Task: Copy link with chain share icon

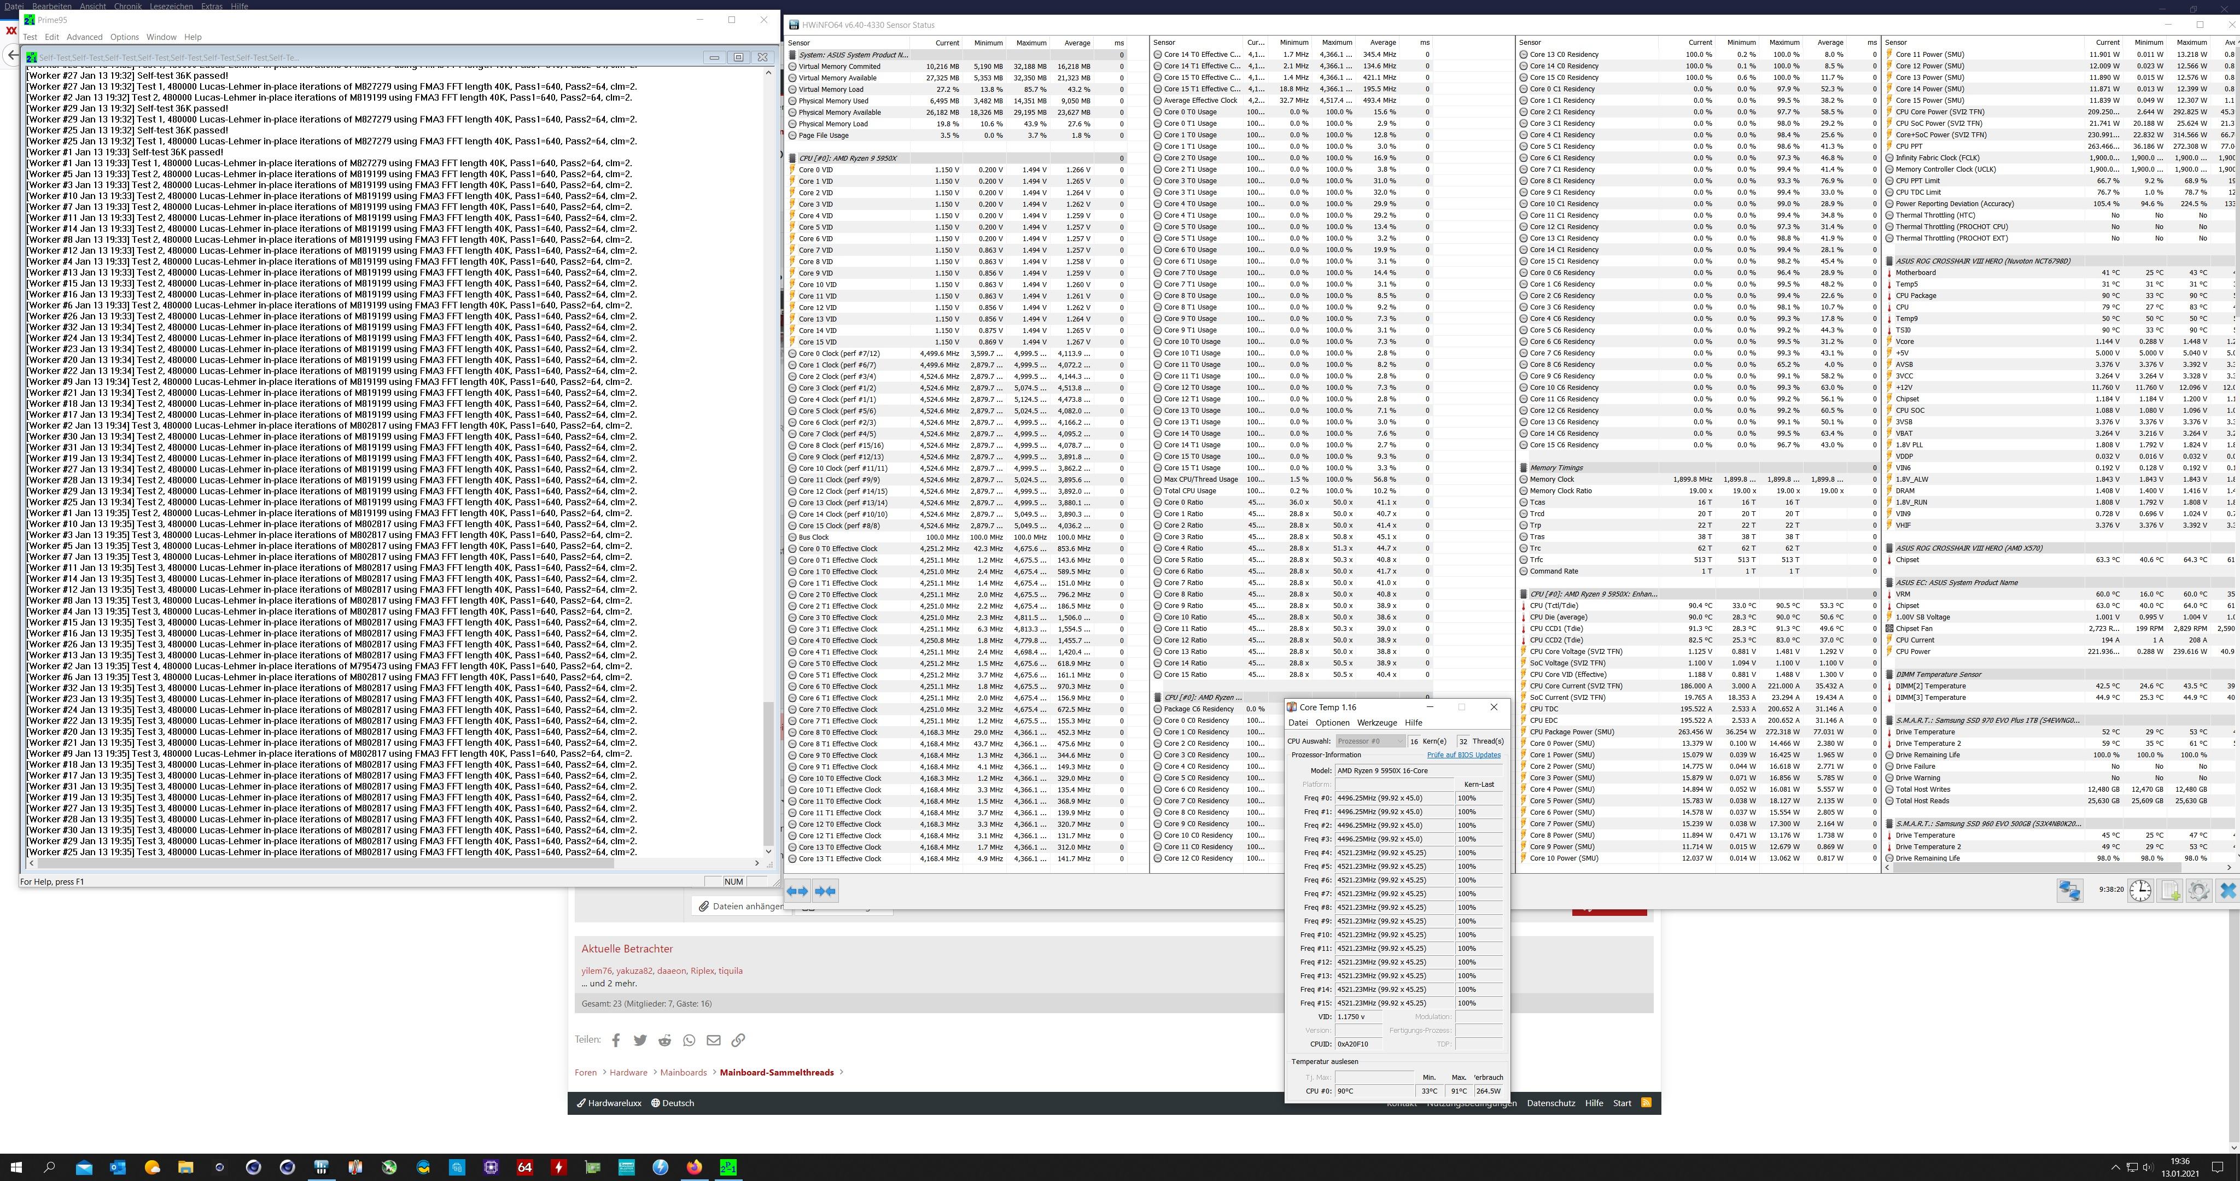Action: click(738, 1040)
